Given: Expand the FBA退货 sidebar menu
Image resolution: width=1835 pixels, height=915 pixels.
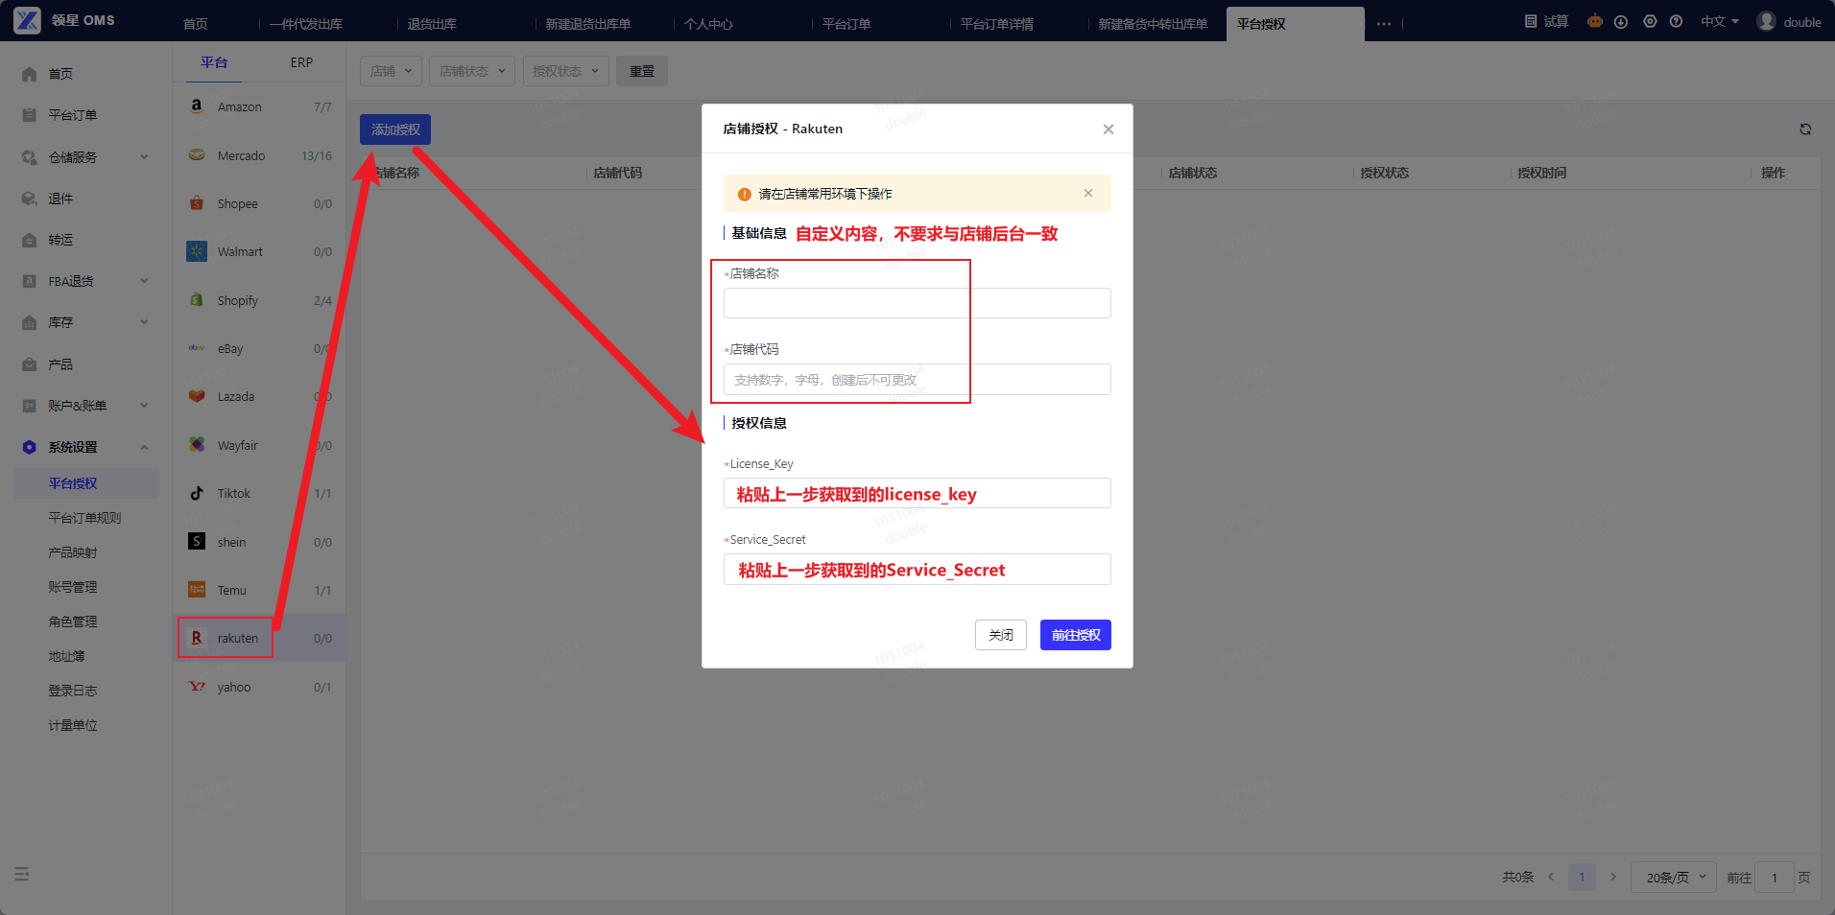Looking at the screenshot, I should click(x=144, y=281).
